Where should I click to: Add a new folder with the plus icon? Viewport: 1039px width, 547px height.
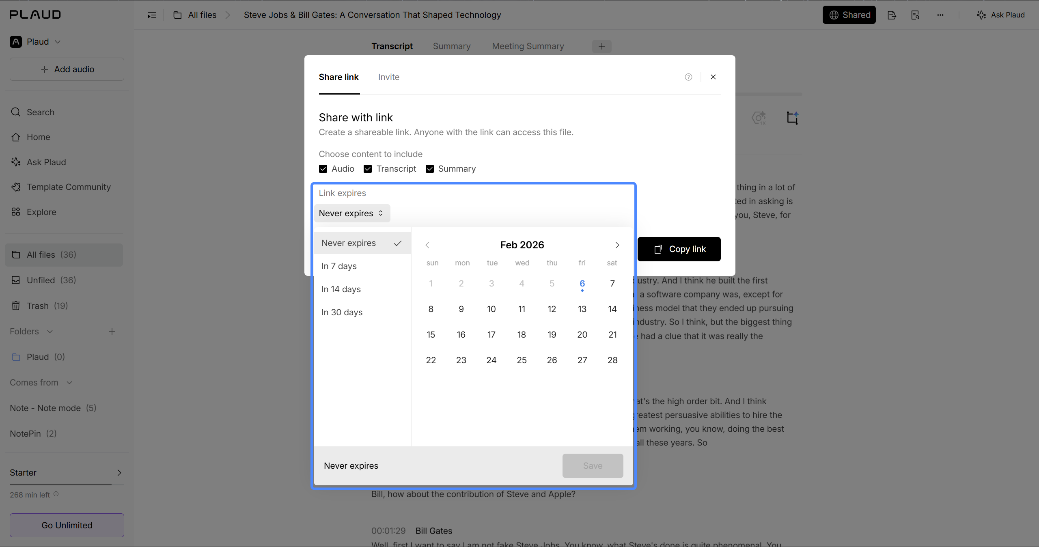point(112,332)
